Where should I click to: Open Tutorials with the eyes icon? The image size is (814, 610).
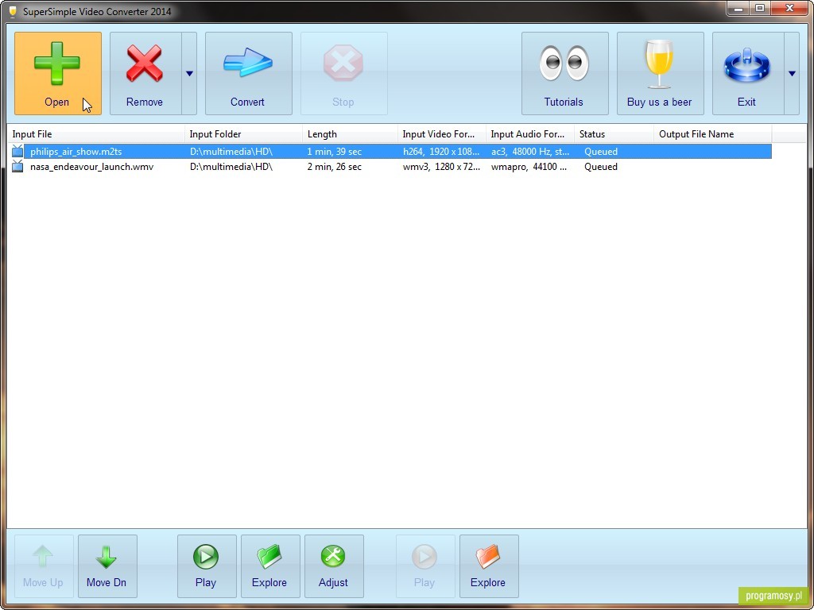[x=565, y=73]
